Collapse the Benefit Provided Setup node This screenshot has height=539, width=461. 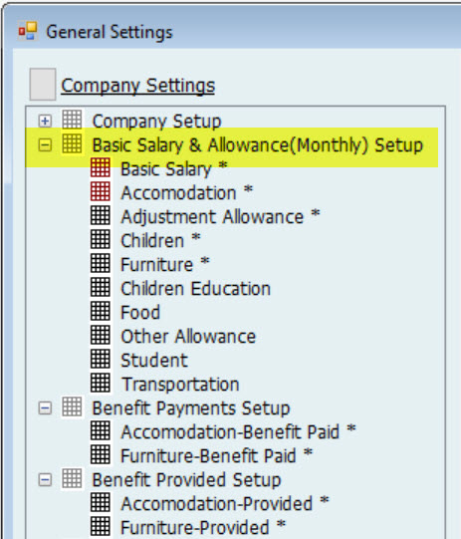45,480
